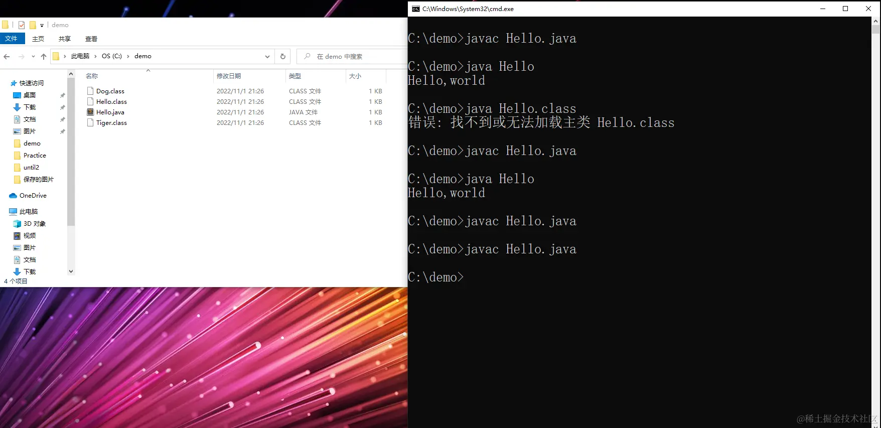Click the search demo input field
This screenshot has width=881, height=428.
coord(352,56)
